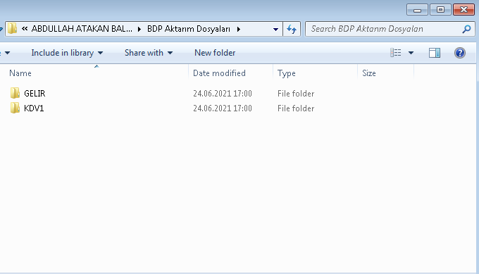Toggle the preview pane icon

point(435,53)
